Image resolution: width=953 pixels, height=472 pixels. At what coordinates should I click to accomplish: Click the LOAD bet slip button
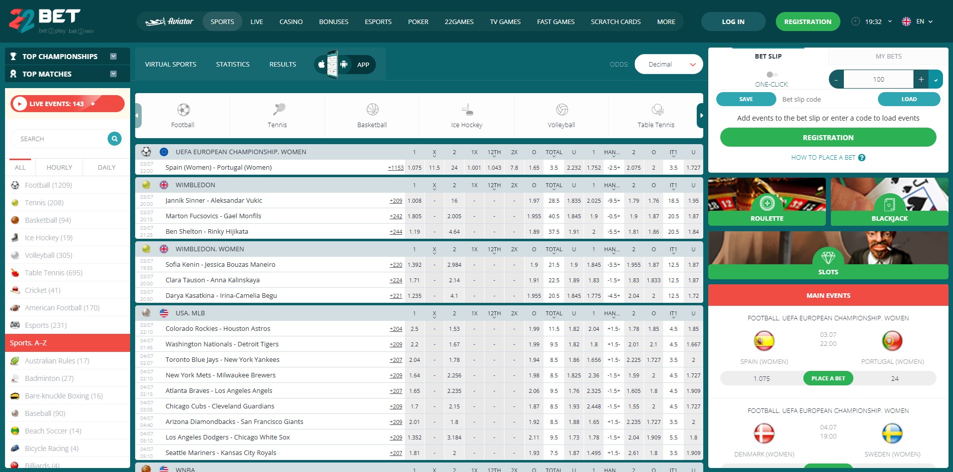pyautogui.click(x=909, y=99)
